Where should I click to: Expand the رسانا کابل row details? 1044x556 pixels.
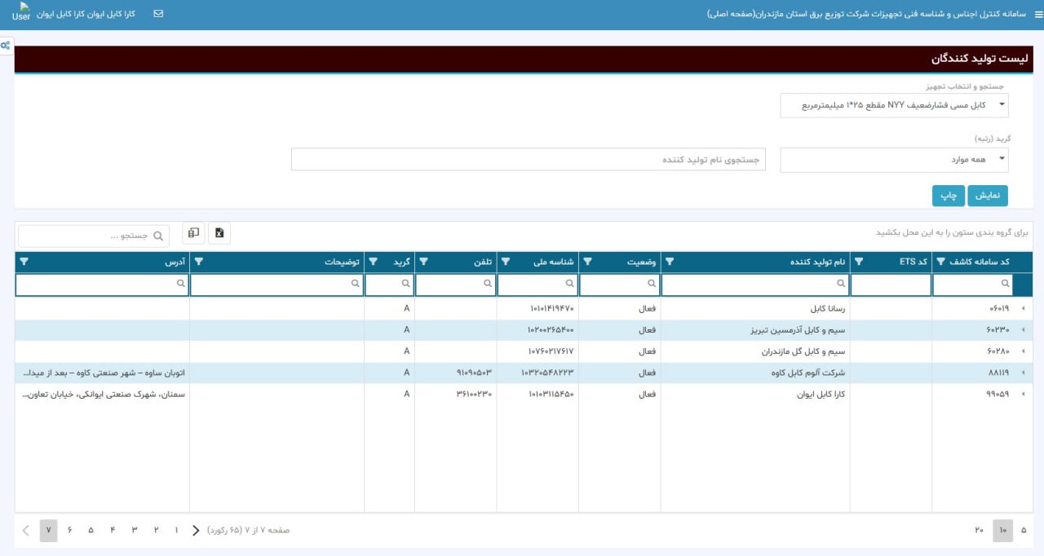(x=1023, y=309)
